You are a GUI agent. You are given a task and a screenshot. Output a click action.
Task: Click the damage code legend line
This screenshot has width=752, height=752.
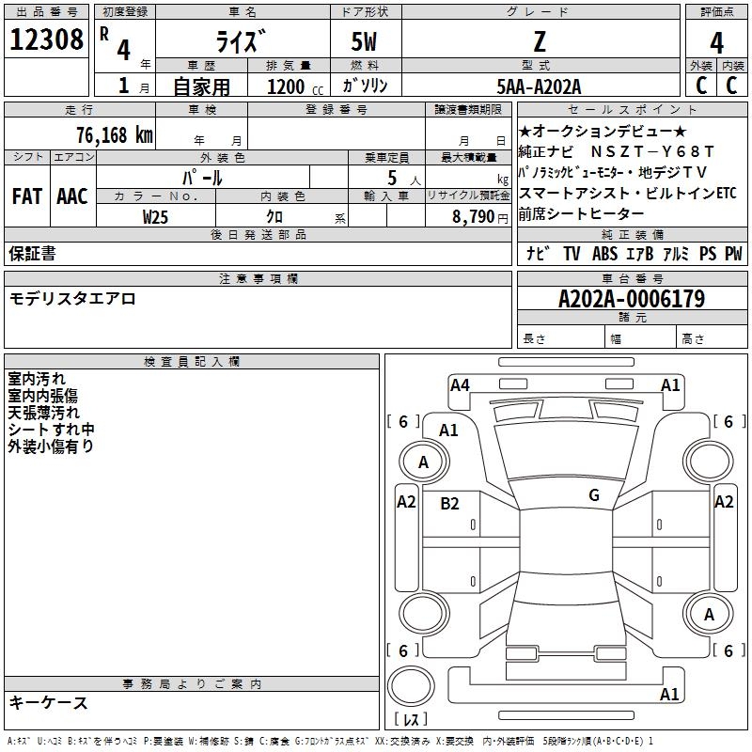tap(330, 741)
